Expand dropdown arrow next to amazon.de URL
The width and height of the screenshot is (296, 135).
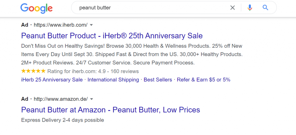tap(92, 99)
